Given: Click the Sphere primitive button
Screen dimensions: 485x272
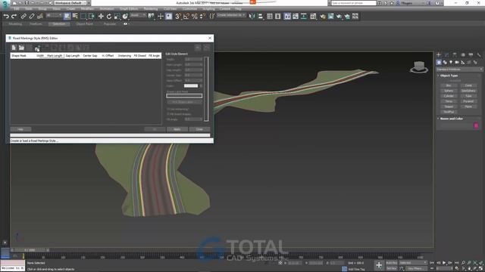Looking at the screenshot, I should pos(449,91).
